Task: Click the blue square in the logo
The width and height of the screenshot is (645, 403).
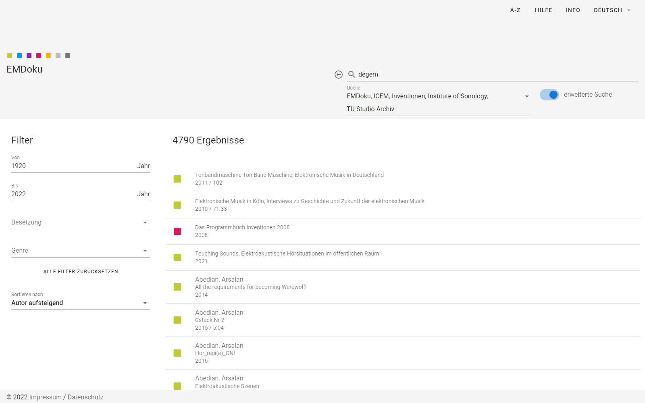Action: click(x=19, y=56)
